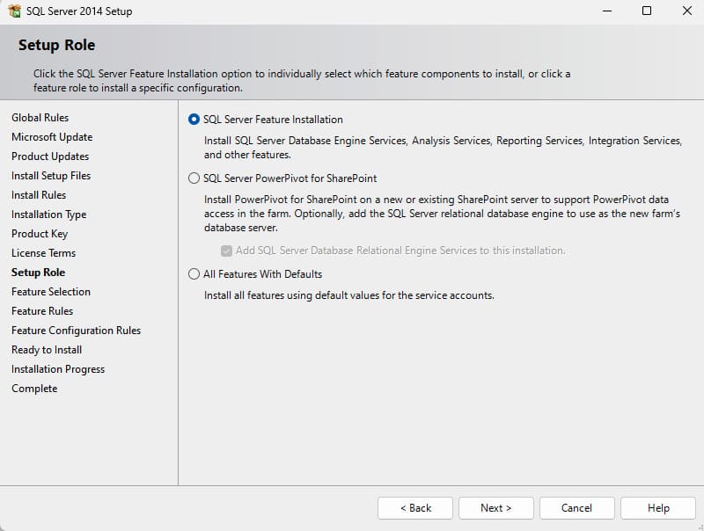Minimize the SQL Server Setup window

[606, 11]
